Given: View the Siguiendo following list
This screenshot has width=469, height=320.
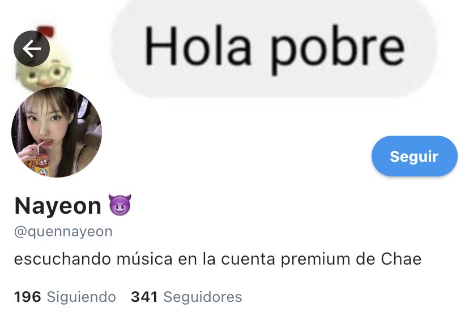Looking at the screenshot, I should click(65, 297).
